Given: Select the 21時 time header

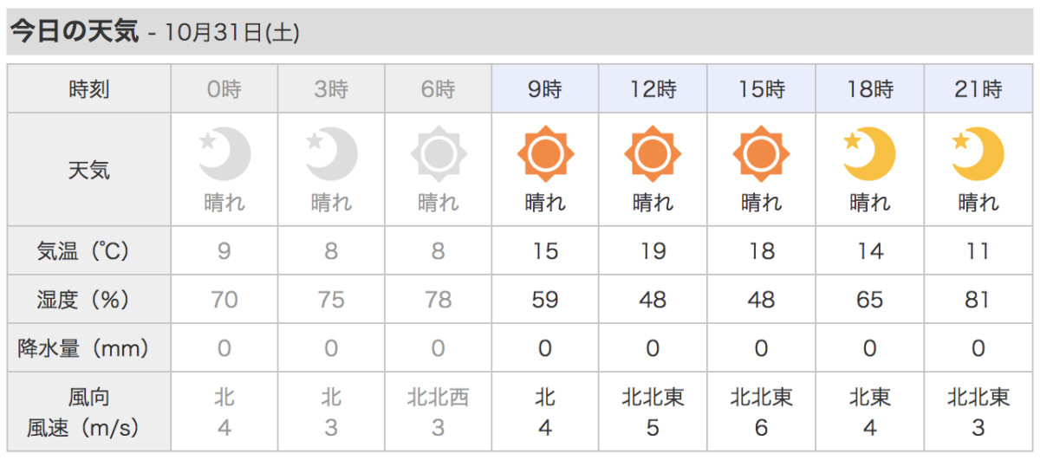Looking at the screenshot, I should [978, 88].
